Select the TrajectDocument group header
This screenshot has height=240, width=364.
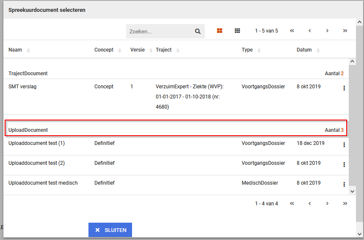coord(28,74)
